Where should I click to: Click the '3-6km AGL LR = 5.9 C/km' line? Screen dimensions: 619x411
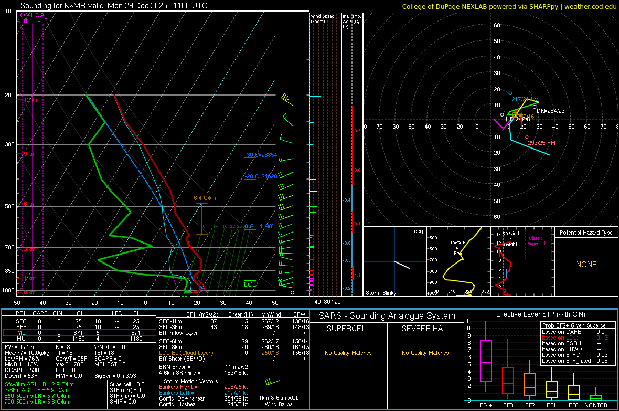click(36, 390)
